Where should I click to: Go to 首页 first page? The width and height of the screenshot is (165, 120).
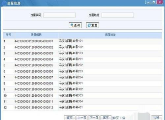pos(70,118)
